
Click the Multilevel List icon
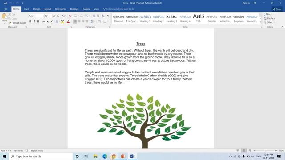pos(87,16)
